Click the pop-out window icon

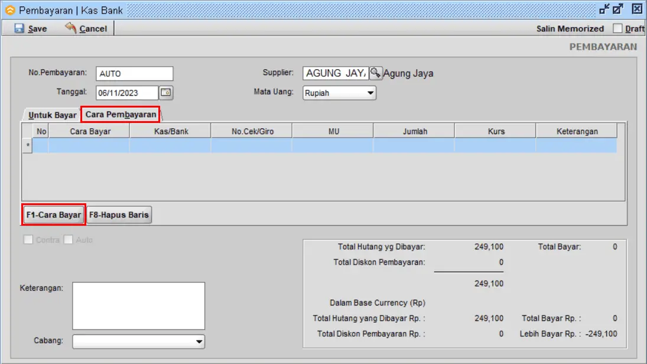pos(618,9)
